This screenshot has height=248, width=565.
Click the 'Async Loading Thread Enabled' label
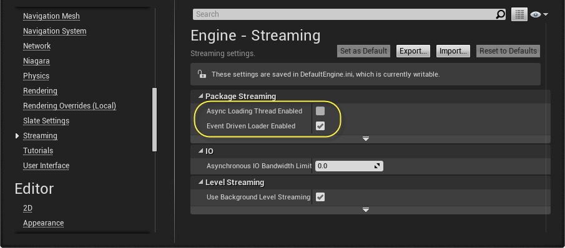point(254,111)
